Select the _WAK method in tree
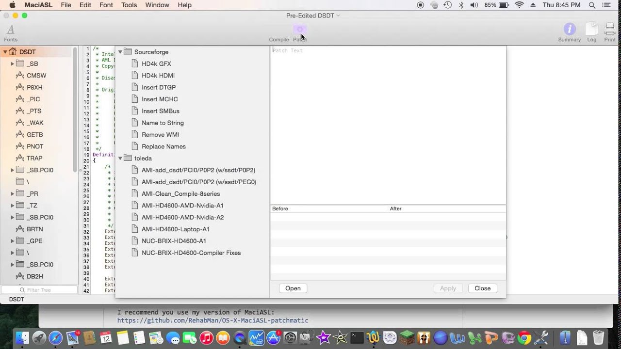This screenshot has height=349, width=621. [x=35, y=123]
